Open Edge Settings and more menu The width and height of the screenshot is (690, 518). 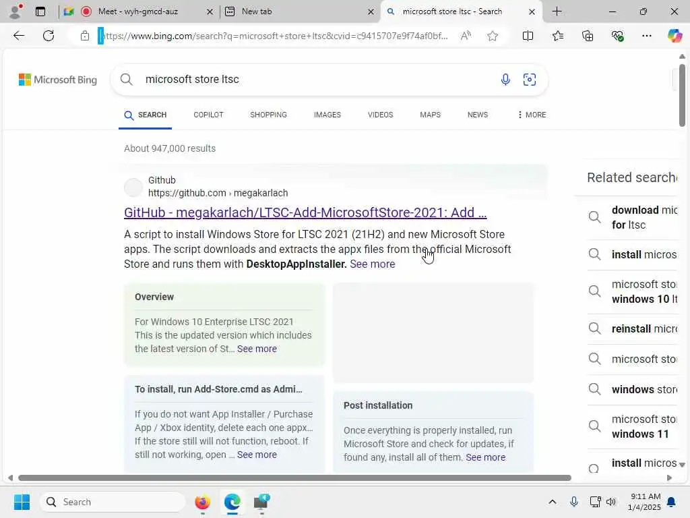pyautogui.click(x=646, y=36)
